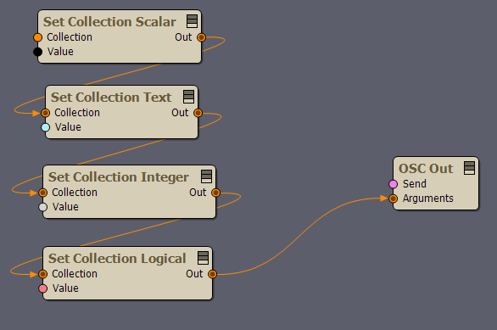Click the cyan Value port on Set Collection Text
Screen dimensions: 497x330
(x=45, y=127)
